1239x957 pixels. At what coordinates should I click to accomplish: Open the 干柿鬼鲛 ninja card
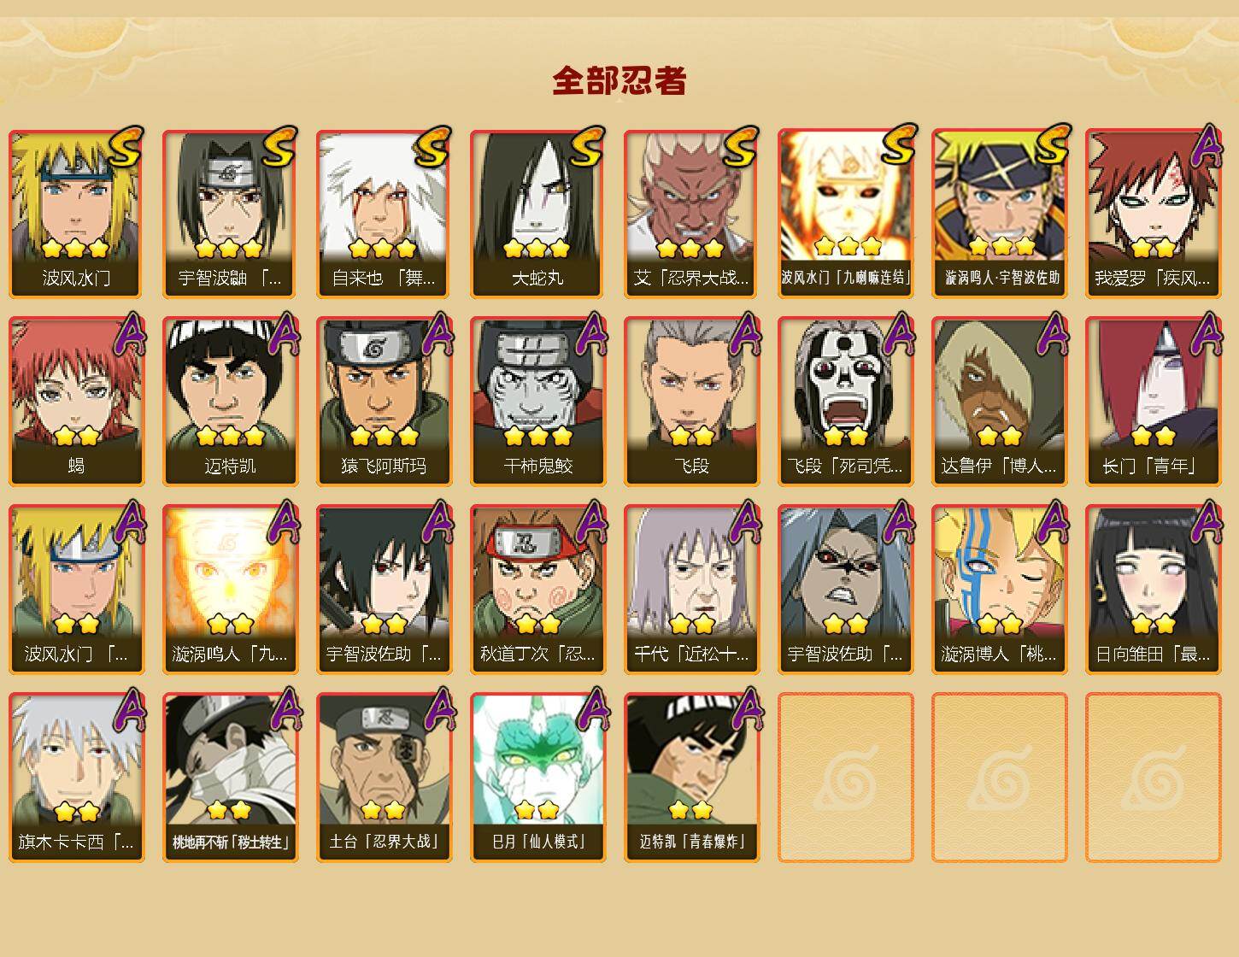[x=537, y=402]
